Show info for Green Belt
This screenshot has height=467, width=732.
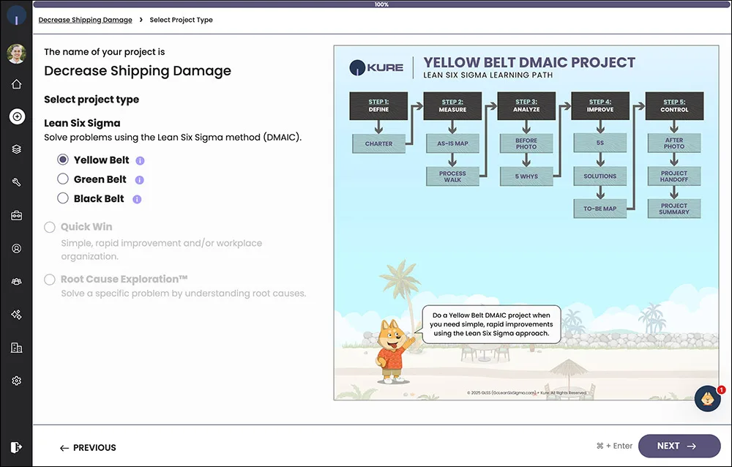pos(139,180)
